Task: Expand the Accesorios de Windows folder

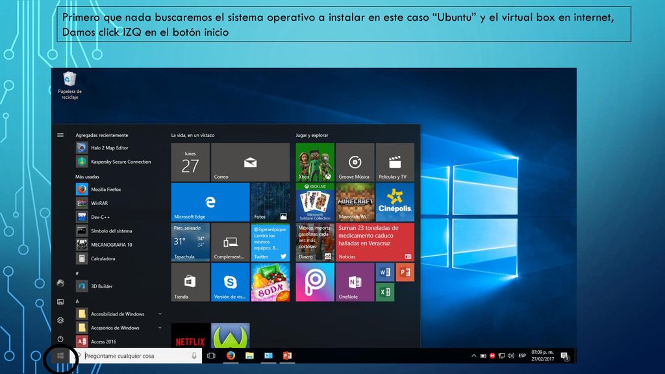Action: click(x=160, y=328)
